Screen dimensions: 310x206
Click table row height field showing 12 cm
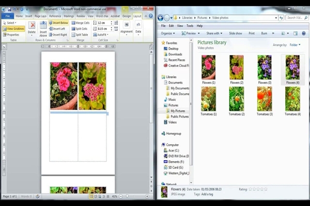pyautogui.click(x=104, y=23)
